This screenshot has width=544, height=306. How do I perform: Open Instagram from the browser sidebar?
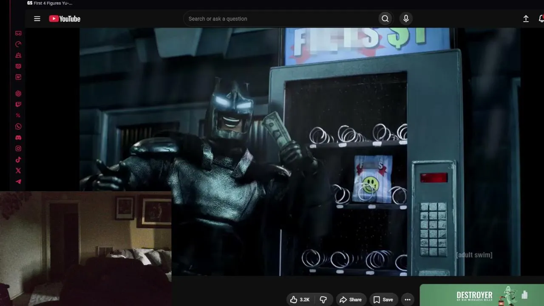(x=18, y=149)
